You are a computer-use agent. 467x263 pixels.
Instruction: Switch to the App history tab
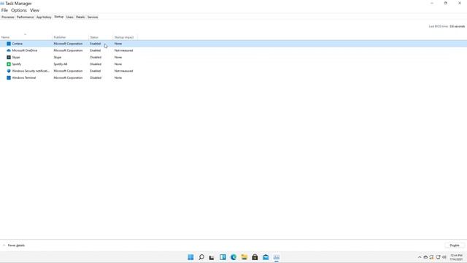[x=44, y=17]
